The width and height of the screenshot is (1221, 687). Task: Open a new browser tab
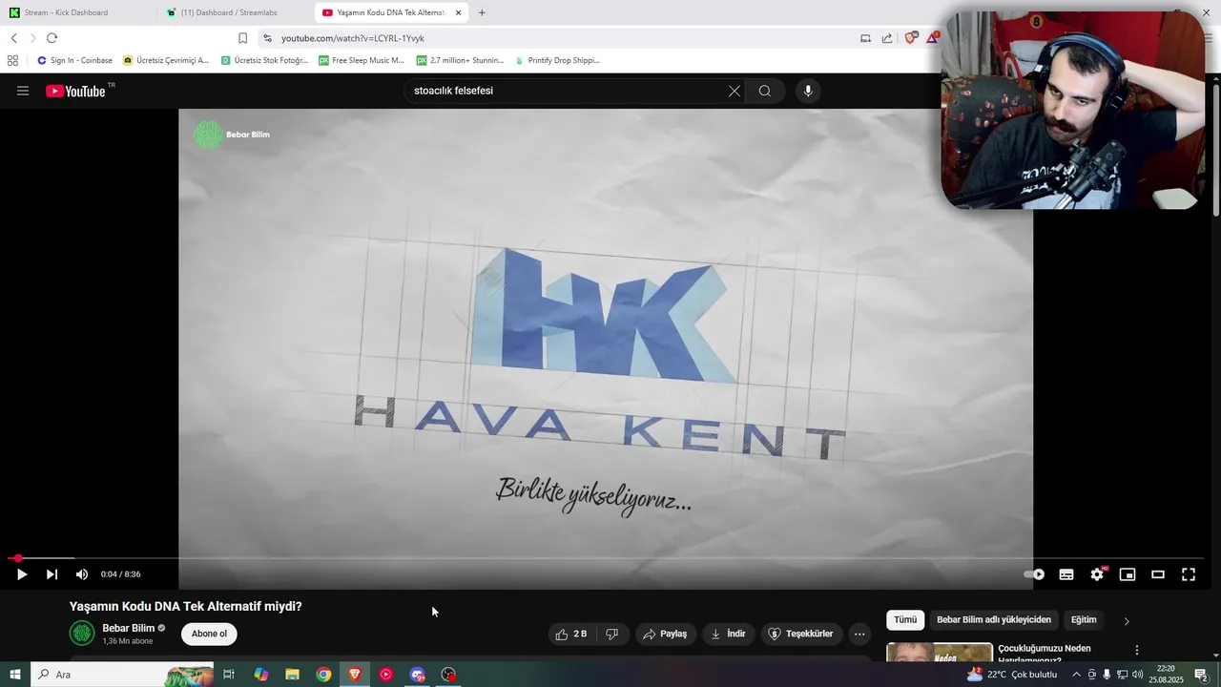482,12
